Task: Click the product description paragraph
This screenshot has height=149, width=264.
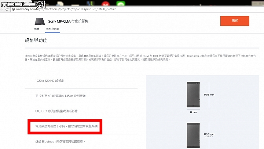Action: pyautogui.click(x=140, y=57)
